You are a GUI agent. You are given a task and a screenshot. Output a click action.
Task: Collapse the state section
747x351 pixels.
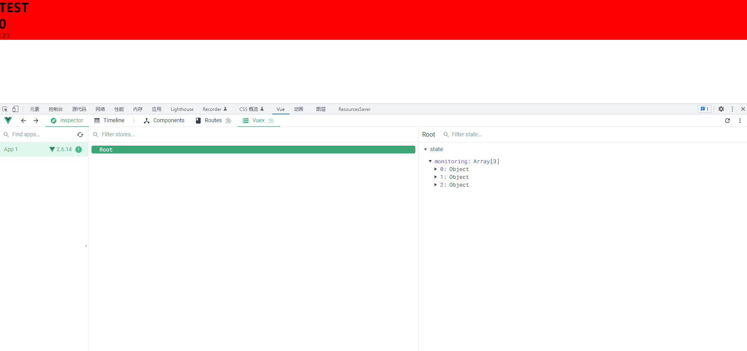(426, 150)
